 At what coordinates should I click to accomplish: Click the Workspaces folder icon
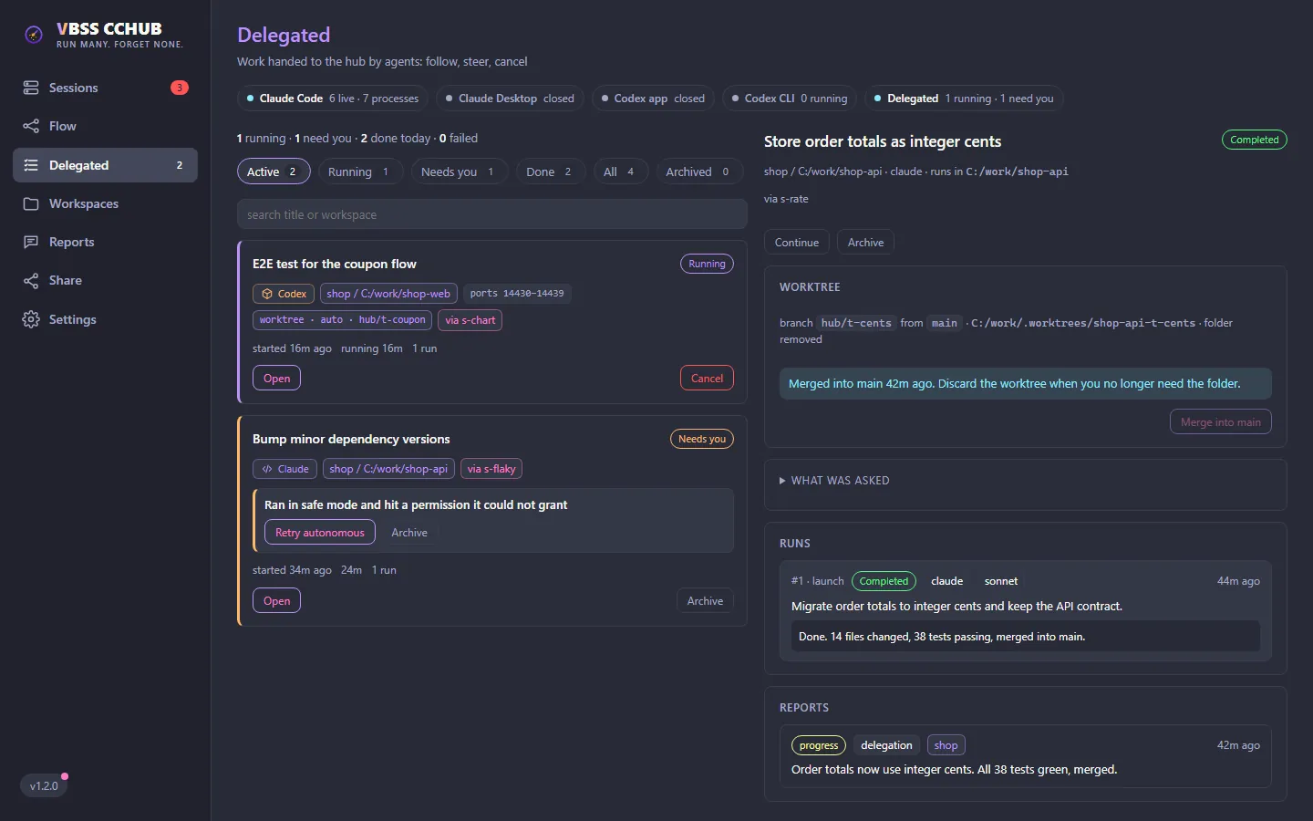click(31, 203)
